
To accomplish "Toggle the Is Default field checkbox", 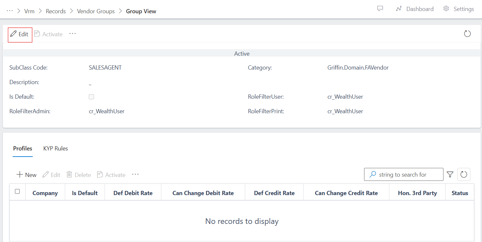I will (91, 97).
